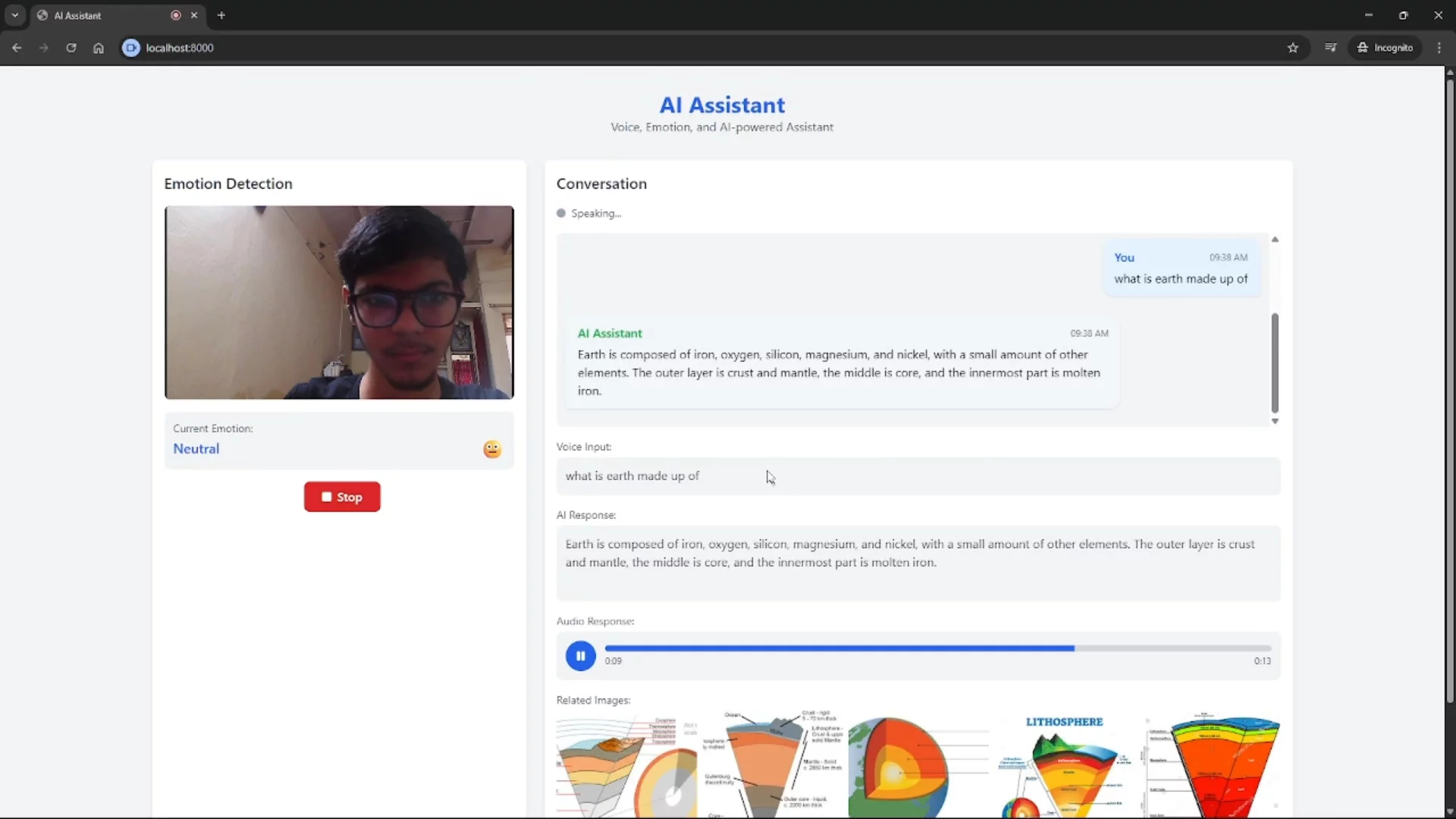This screenshot has height=819, width=1456.
Task: Pause the audio response playback
Action: [x=579, y=655]
